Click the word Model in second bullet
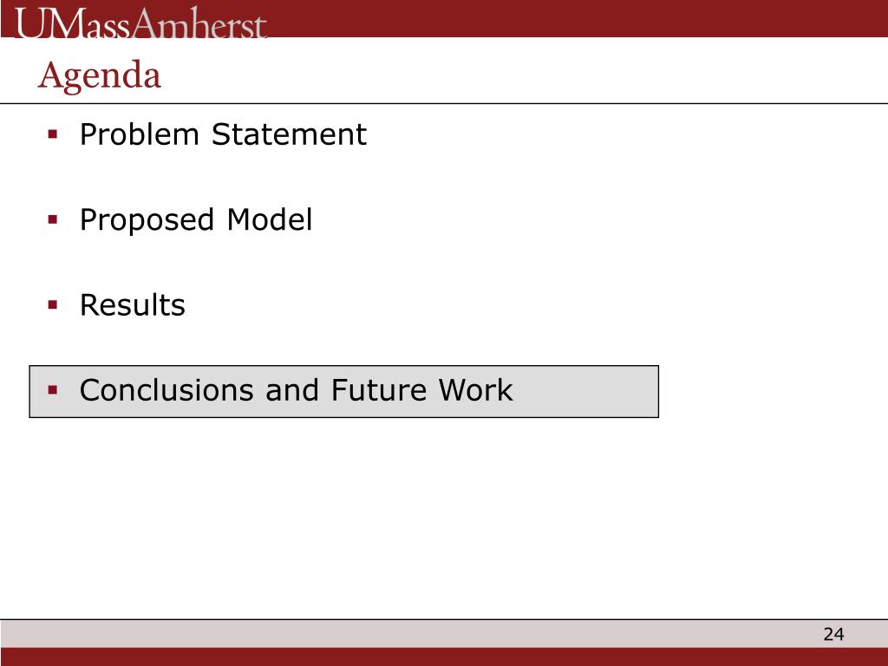The height and width of the screenshot is (666, 888). (270, 219)
